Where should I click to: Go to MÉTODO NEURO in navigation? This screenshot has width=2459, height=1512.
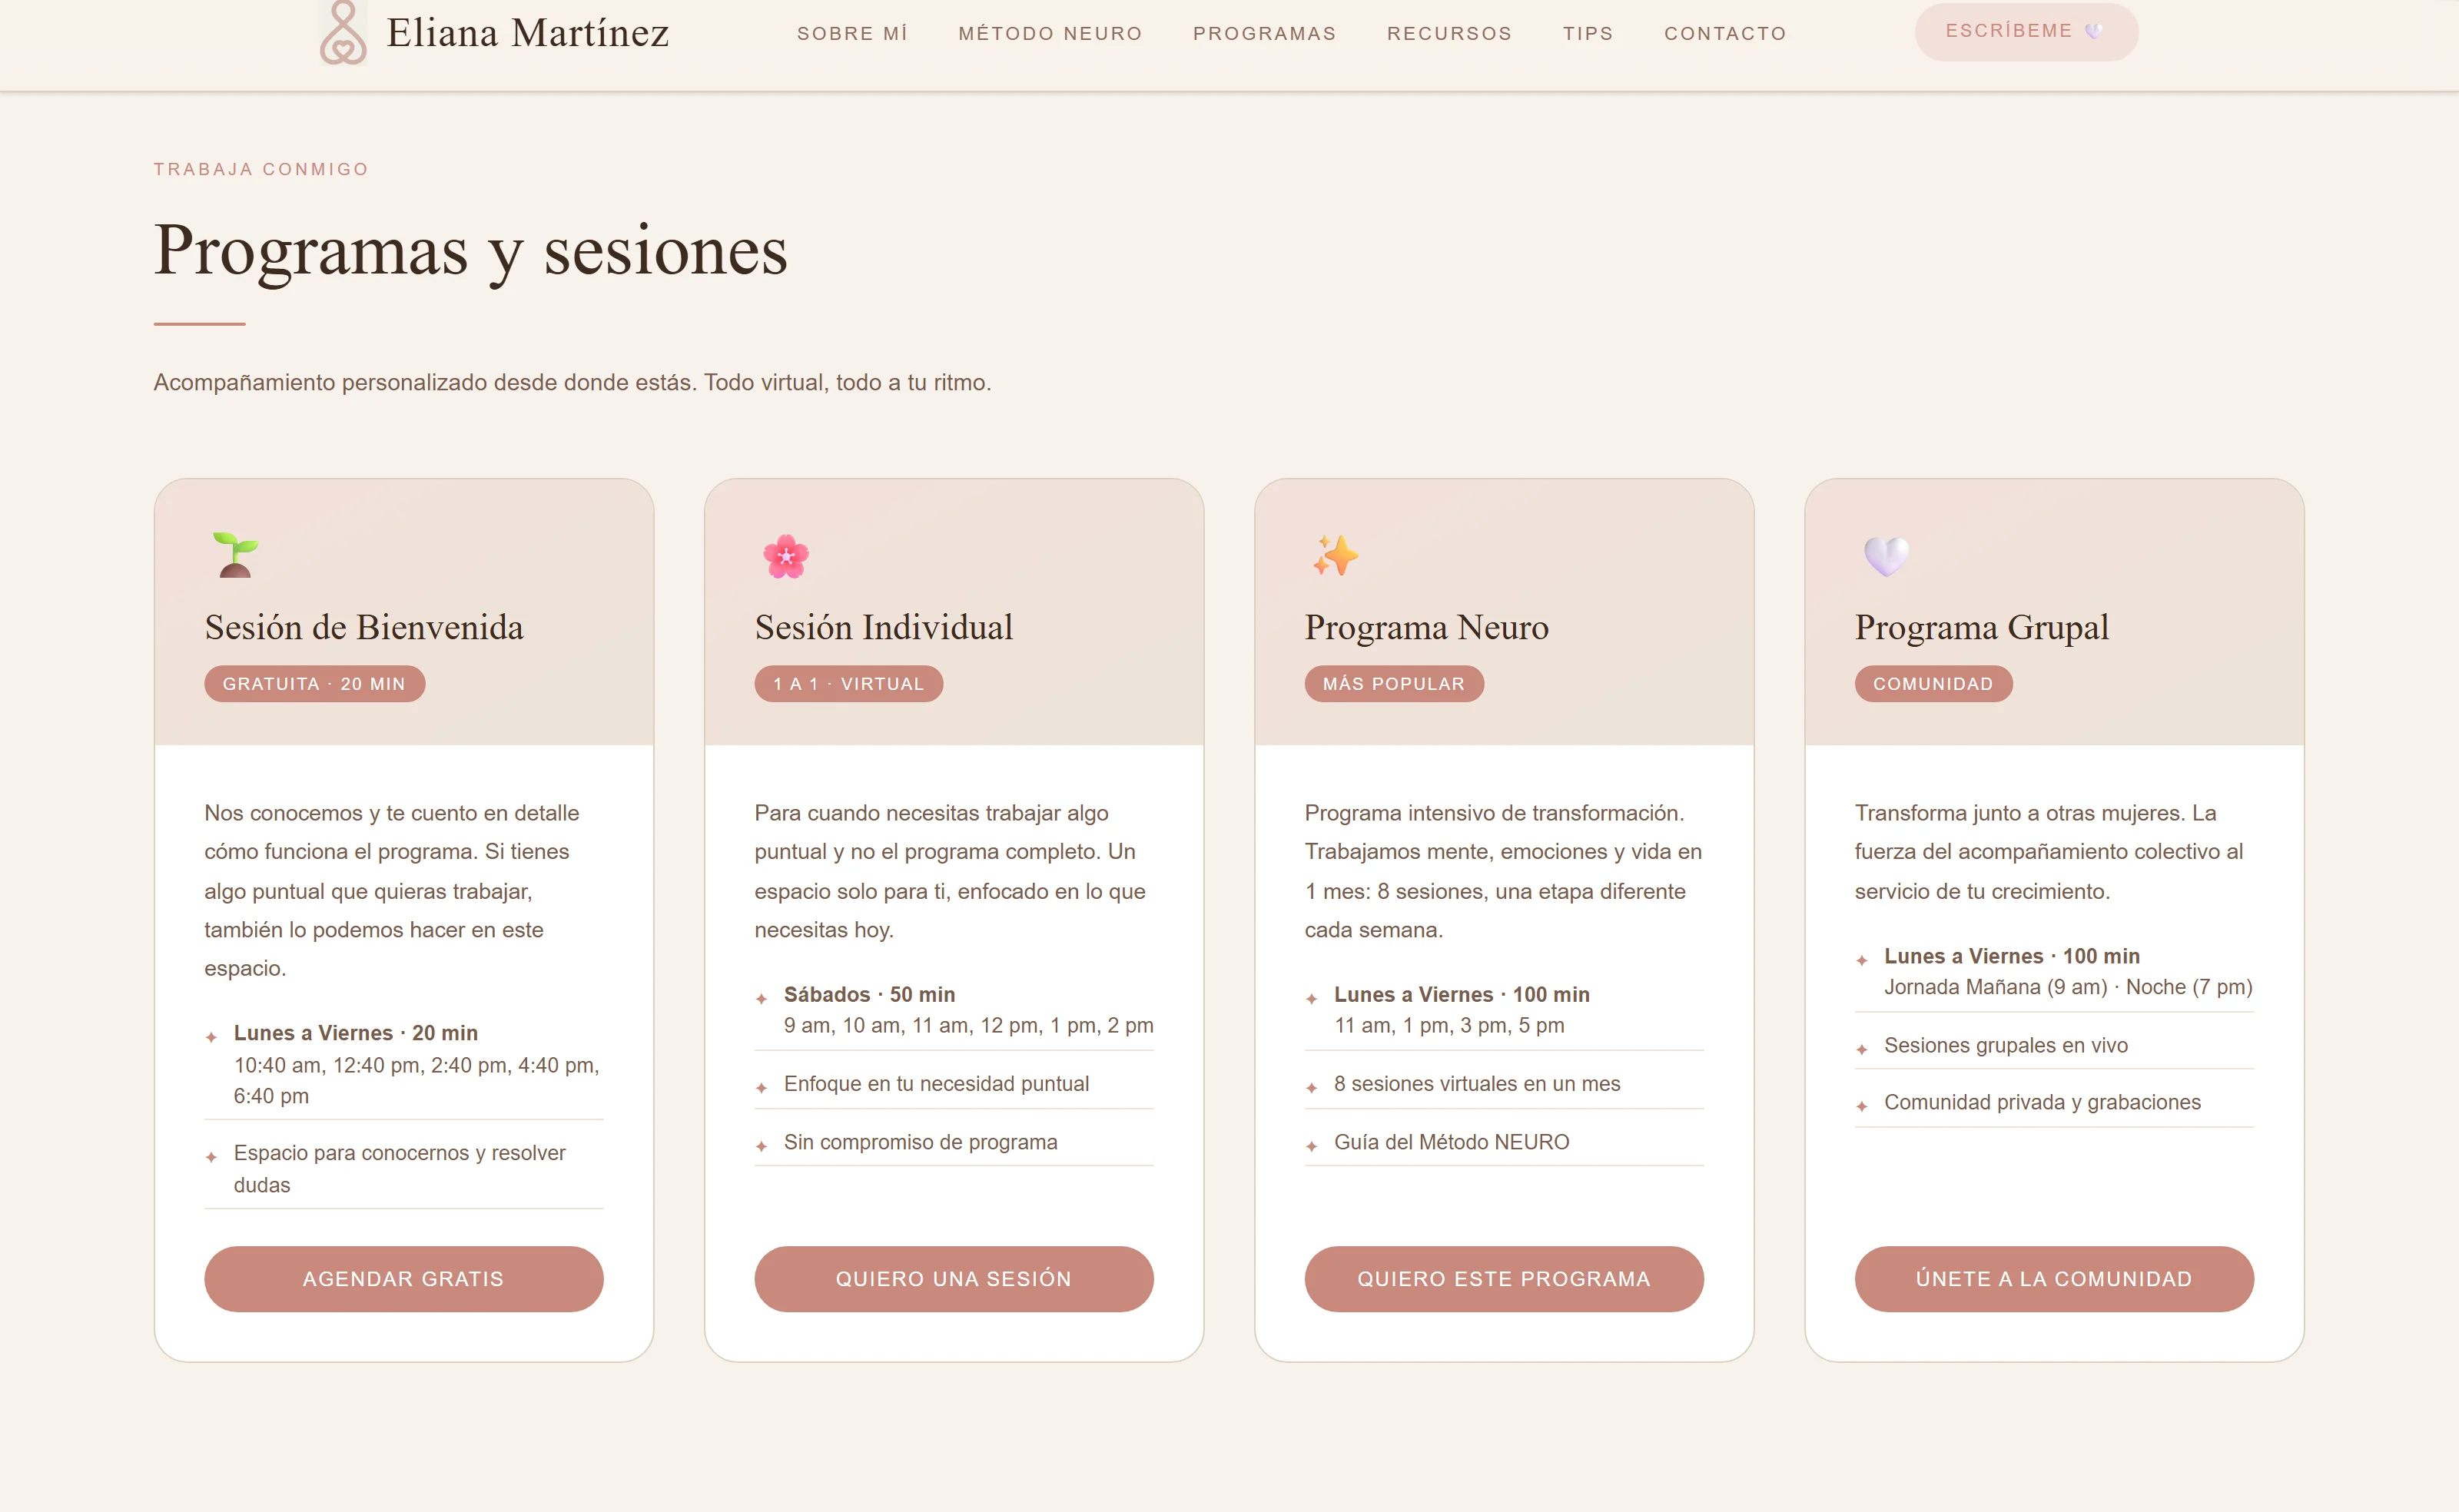1050,33
